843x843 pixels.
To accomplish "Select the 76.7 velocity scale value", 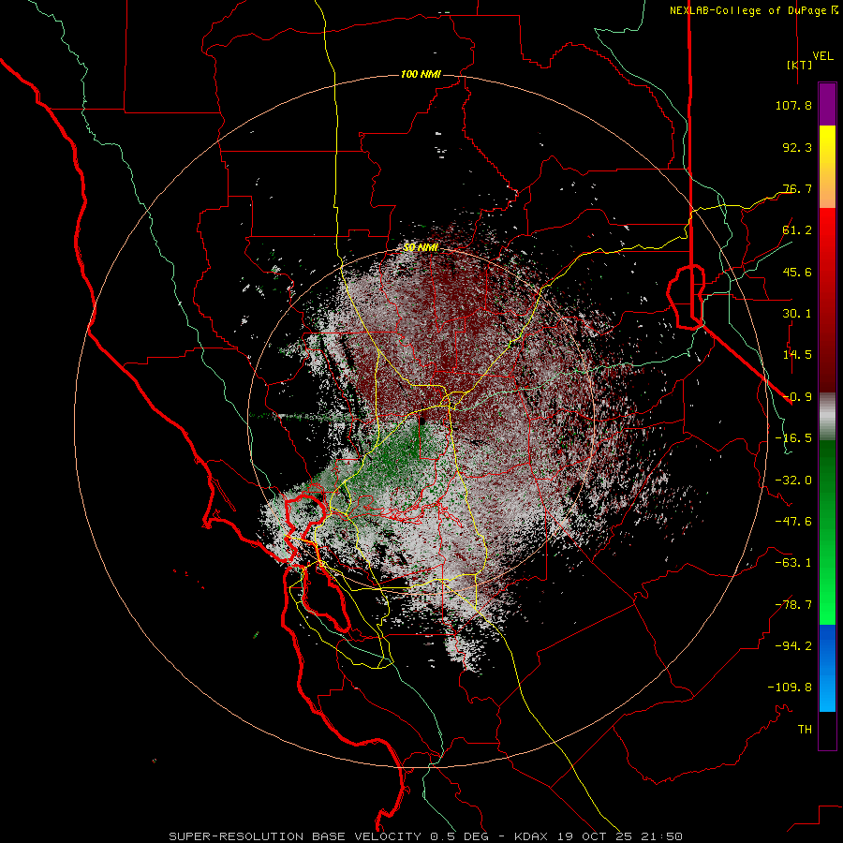I will 797,188.
